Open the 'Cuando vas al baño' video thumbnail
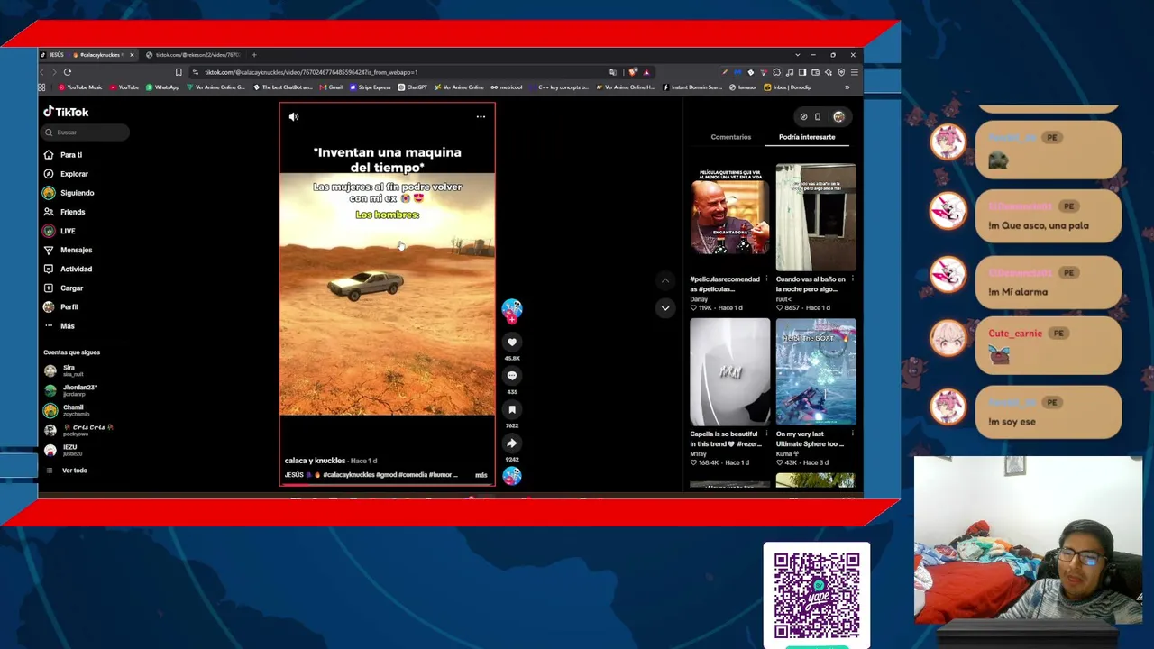Screen dimensions: 1154x649 pos(816,217)
